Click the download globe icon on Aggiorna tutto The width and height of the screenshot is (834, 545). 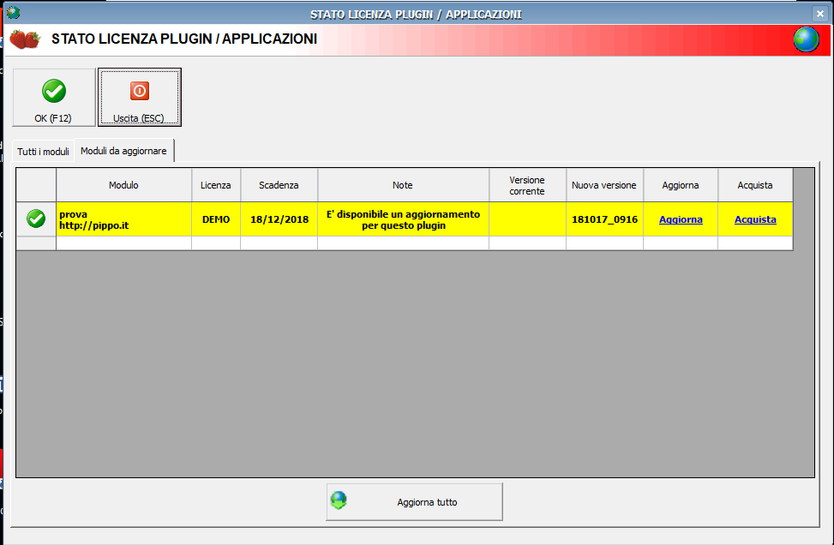339,500
